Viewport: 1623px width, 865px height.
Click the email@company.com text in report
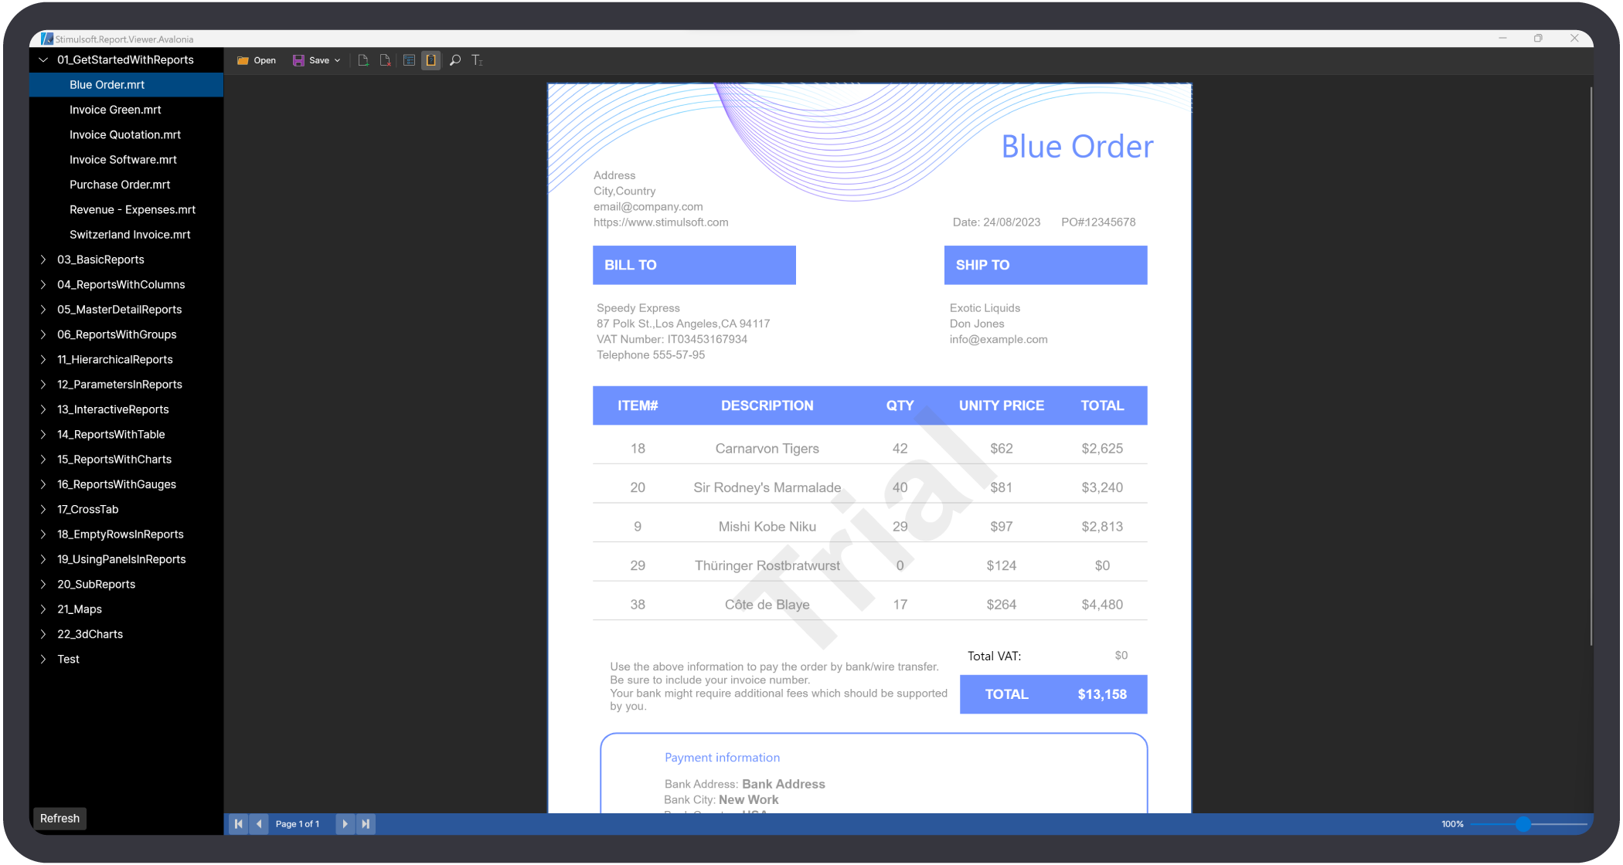pos(648,207)
